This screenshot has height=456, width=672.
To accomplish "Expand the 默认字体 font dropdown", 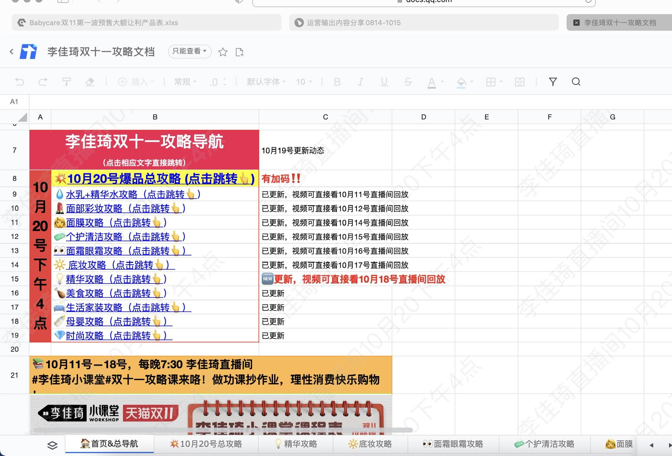I will (266, 82).
